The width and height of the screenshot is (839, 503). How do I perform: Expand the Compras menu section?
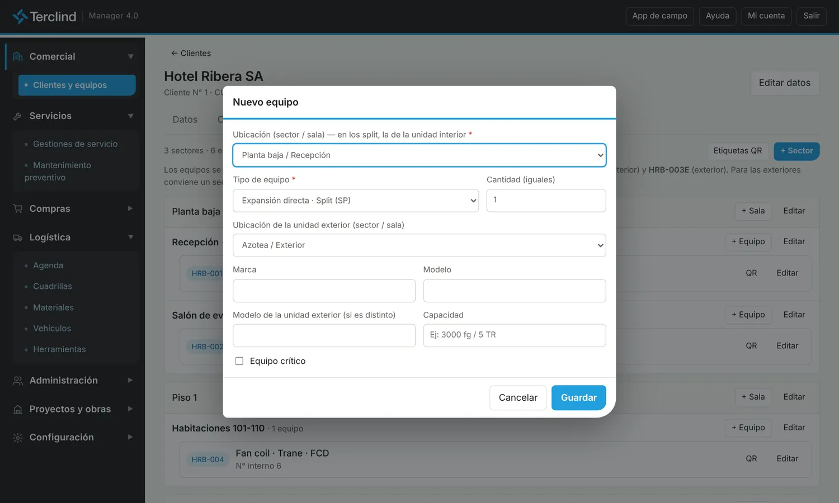click(x=130, y=208)
